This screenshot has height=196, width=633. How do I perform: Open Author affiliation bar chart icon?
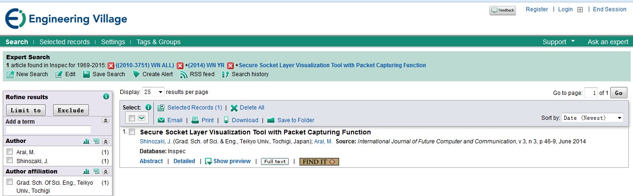click(x=86, y=172)
